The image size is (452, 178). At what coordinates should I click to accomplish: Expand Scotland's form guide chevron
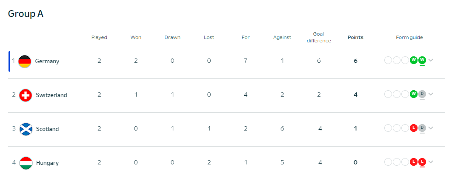[x=431, y=128]
